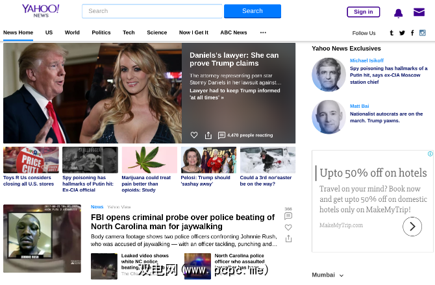Viewport: 435px width, 285px height.
Task: Open the Yahoo Mail envelope icon
Action: 419,12
